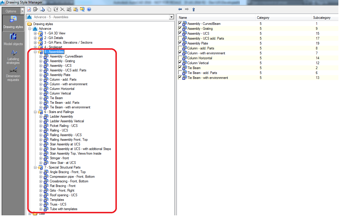Select Railing Assembly Front, Top

point(69,140)
